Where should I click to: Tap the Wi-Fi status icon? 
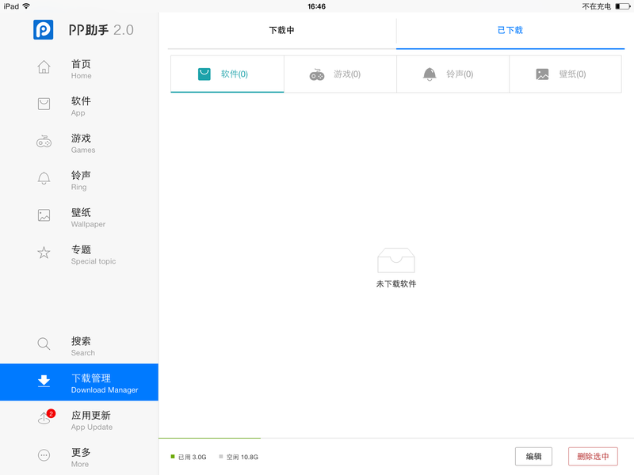[26, 6]
